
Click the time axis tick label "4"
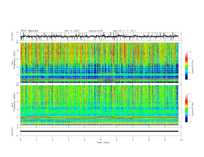[x=84, y=140]
